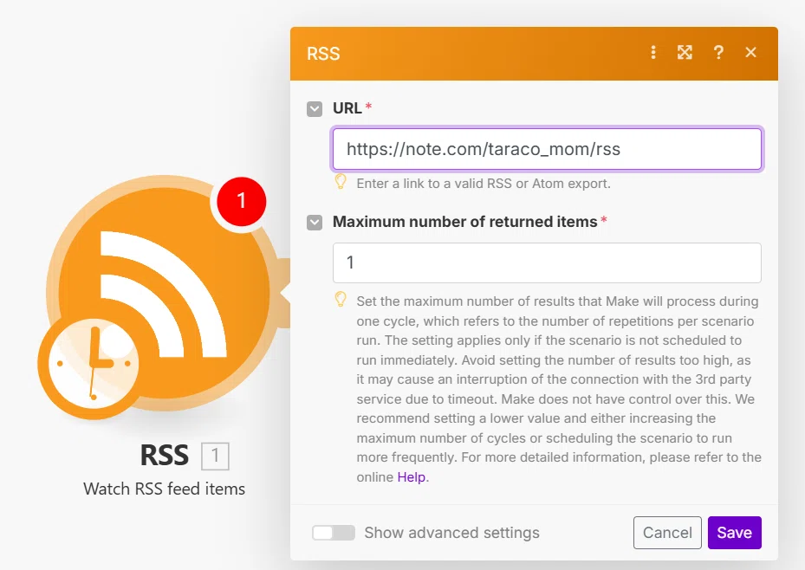
Task: Save the RSS module settings
Action: point(734,533)
